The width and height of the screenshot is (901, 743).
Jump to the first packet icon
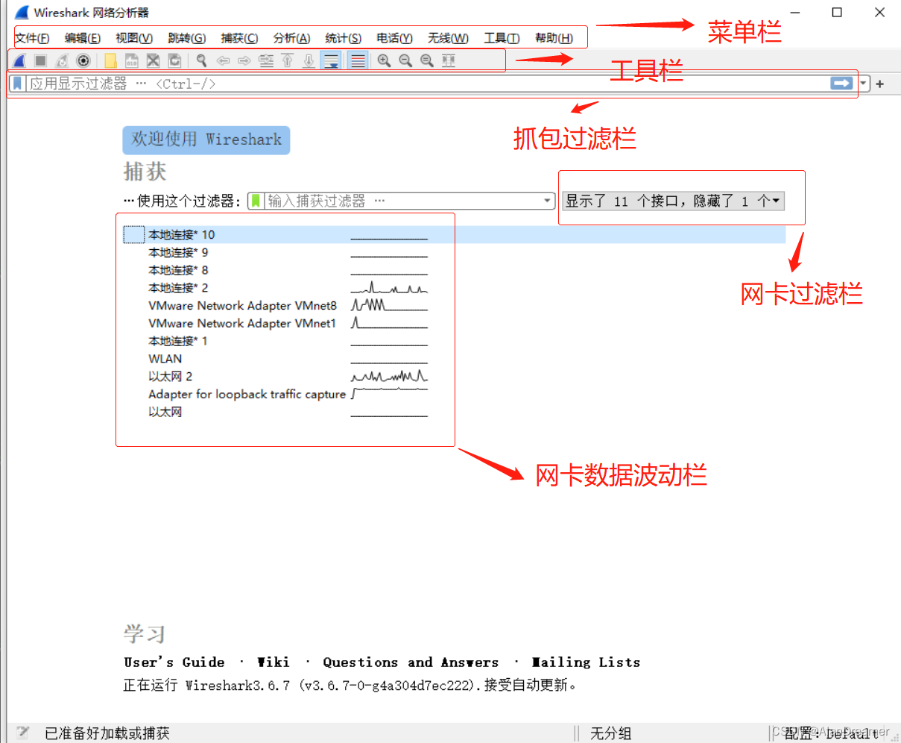coord(288,60)
